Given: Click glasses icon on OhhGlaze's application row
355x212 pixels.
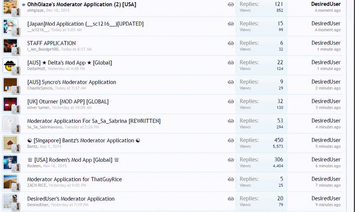Looking at the screenshot, I should tap(231, 4).
